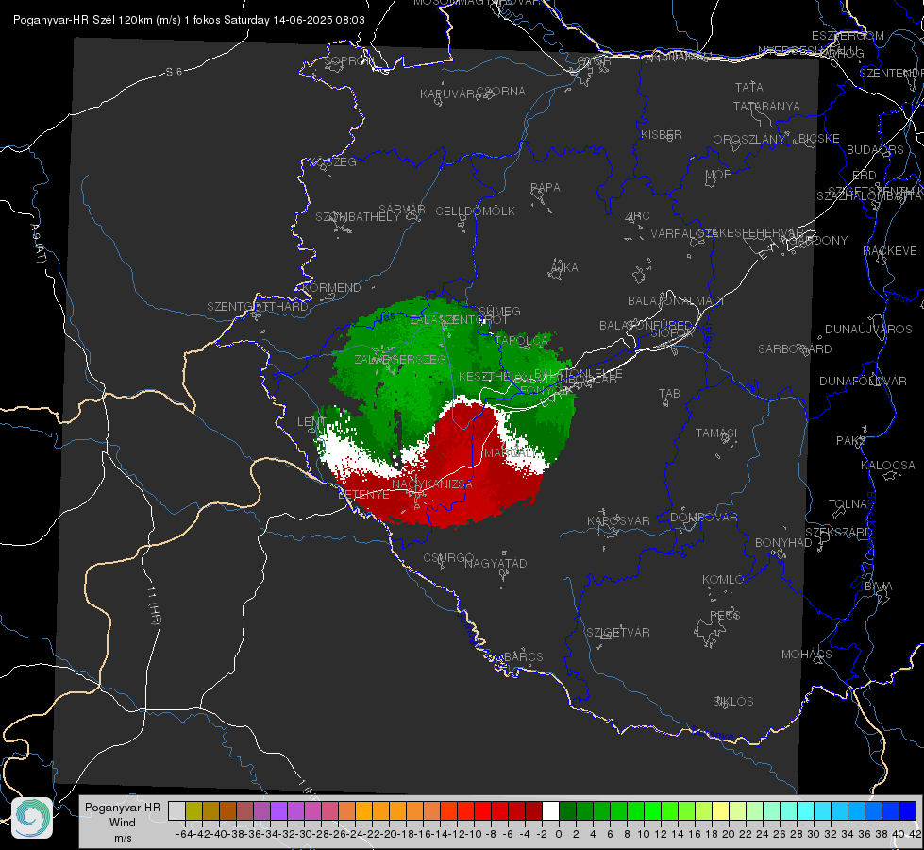Click the BALATONALMADI city label
The width and height of the screenshot is (924, 850).
click(x=676, y=301)
